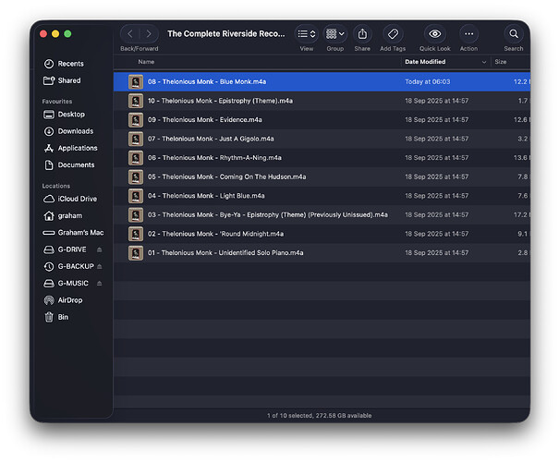Viewport: 559px width, 462px height.
Task: Open iCloud Drive location
Action: point(70,199)
